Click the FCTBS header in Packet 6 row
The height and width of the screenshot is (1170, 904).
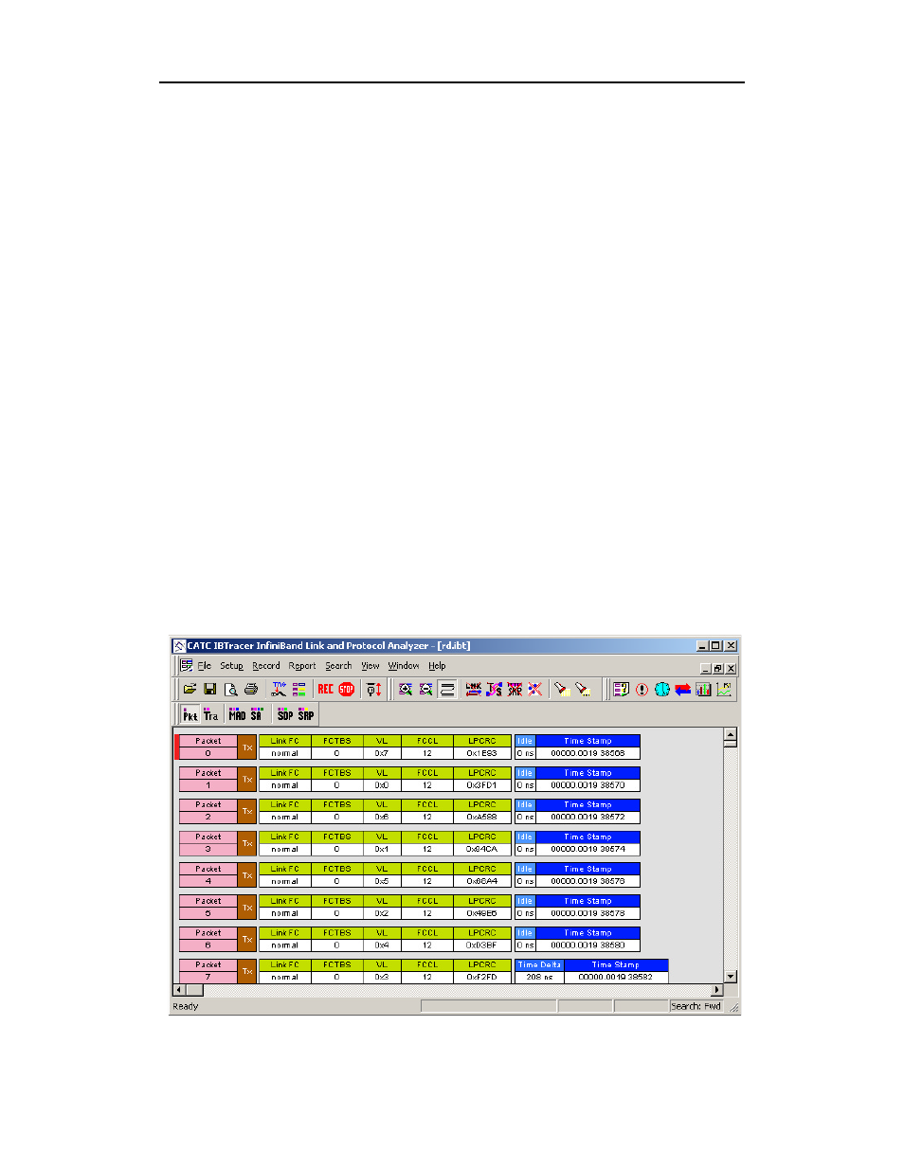click(336, 933)
